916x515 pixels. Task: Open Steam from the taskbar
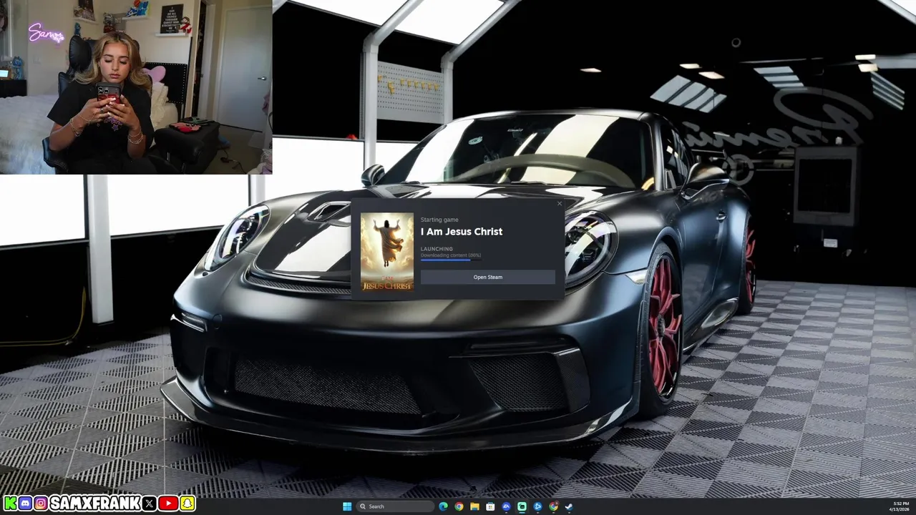click(x=568, y=506)
